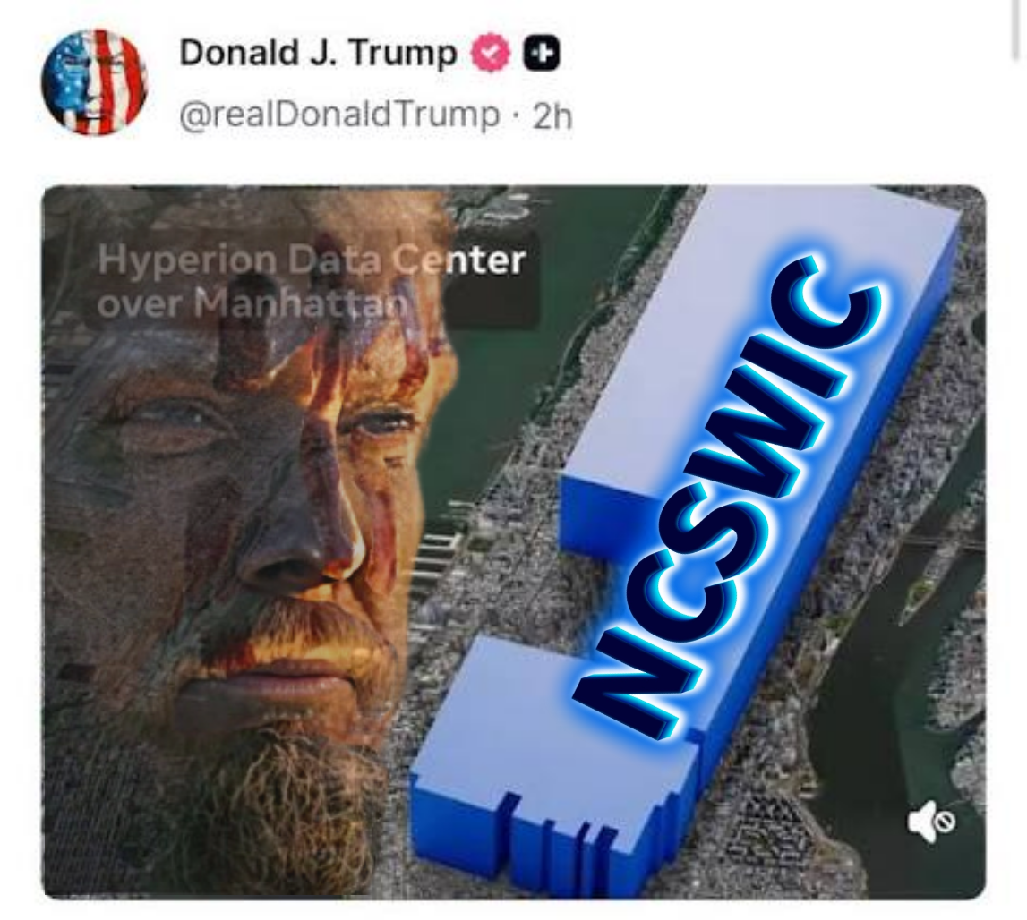The height and width of the screenshot is (920, 1027).
Task: Click the Hyperion Data Center over Manhattan caption
Action: 311,281
